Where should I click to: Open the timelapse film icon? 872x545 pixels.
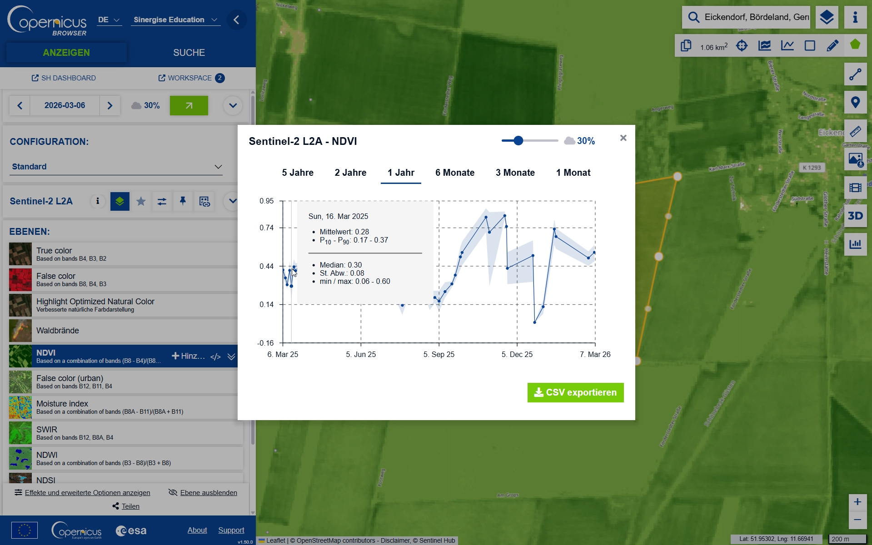(855, 188)
